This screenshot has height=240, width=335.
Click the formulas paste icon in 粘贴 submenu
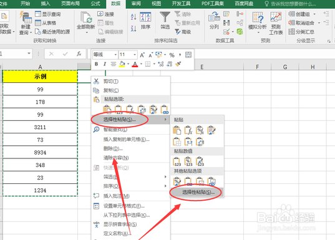coord(188,130)
